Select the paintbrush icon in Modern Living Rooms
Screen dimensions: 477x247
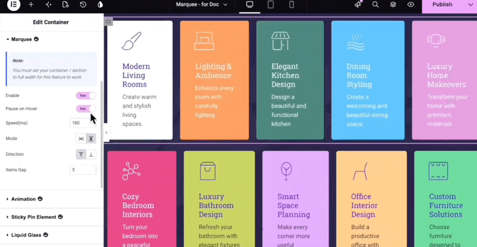132,41
